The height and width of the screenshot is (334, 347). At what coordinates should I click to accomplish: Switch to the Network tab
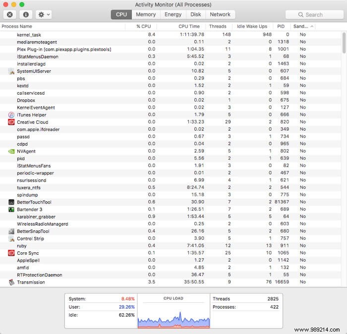coord(220,14)
